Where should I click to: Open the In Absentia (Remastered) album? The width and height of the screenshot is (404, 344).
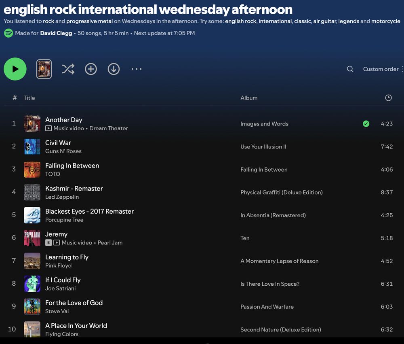point(273,215)
